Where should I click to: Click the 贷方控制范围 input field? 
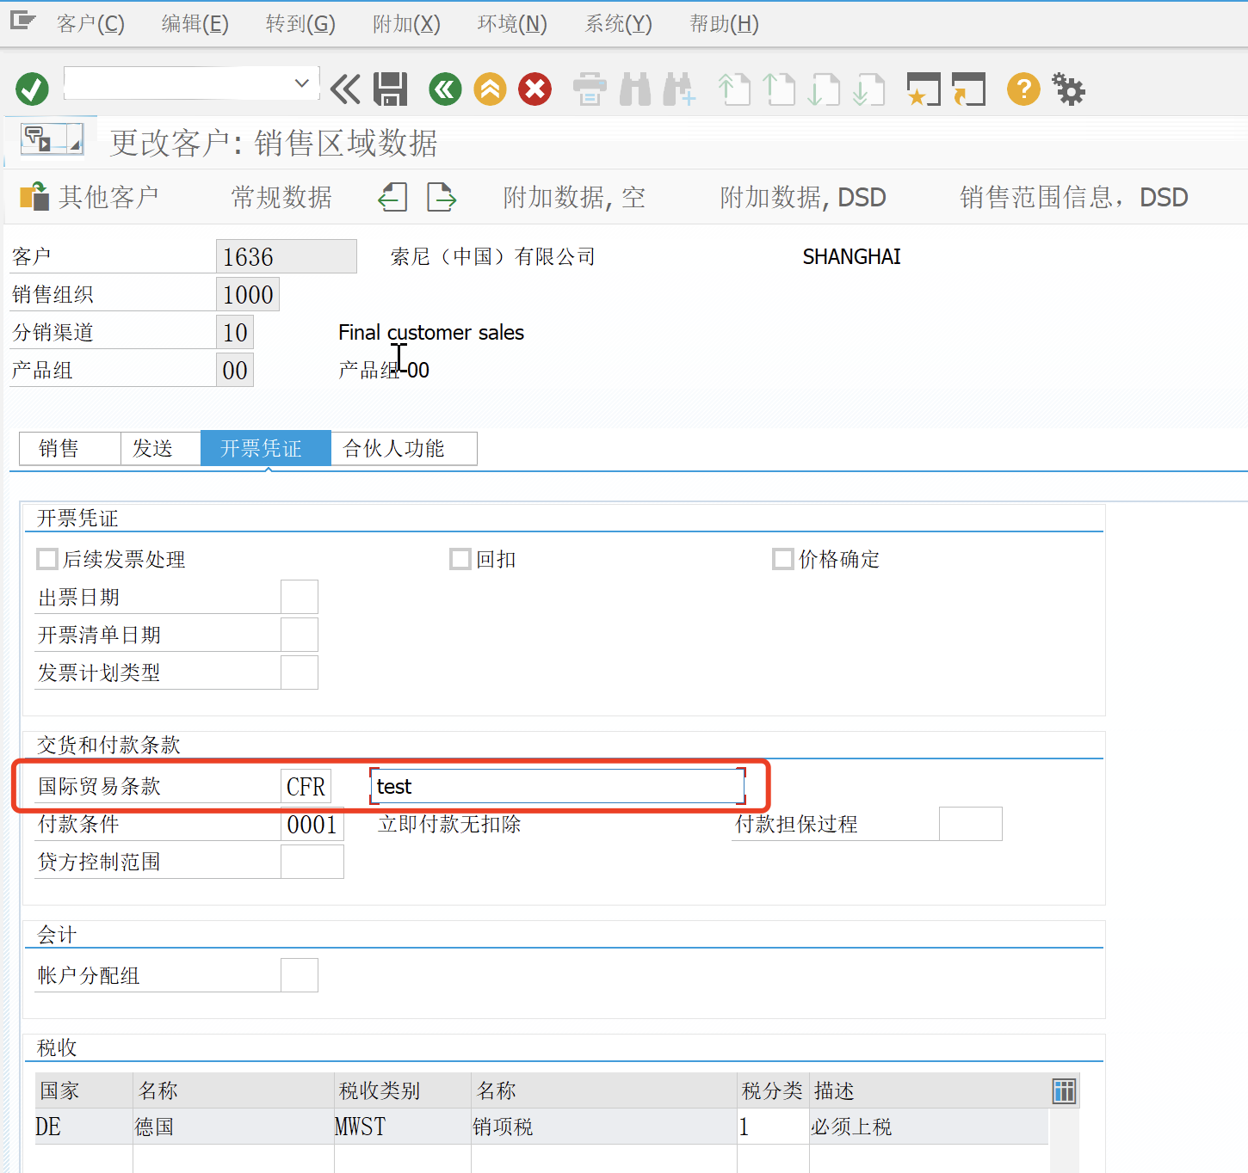click(x=312, y=862)
